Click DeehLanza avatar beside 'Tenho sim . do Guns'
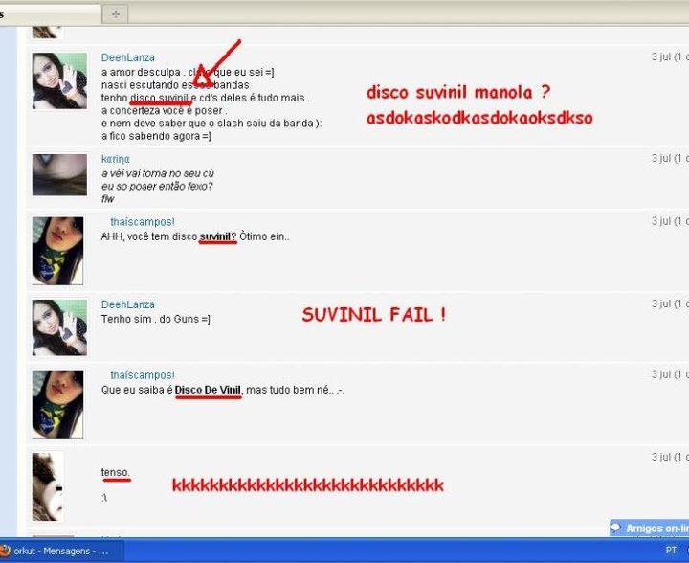Screen dimensions: 689x563 tap(59, 327)
